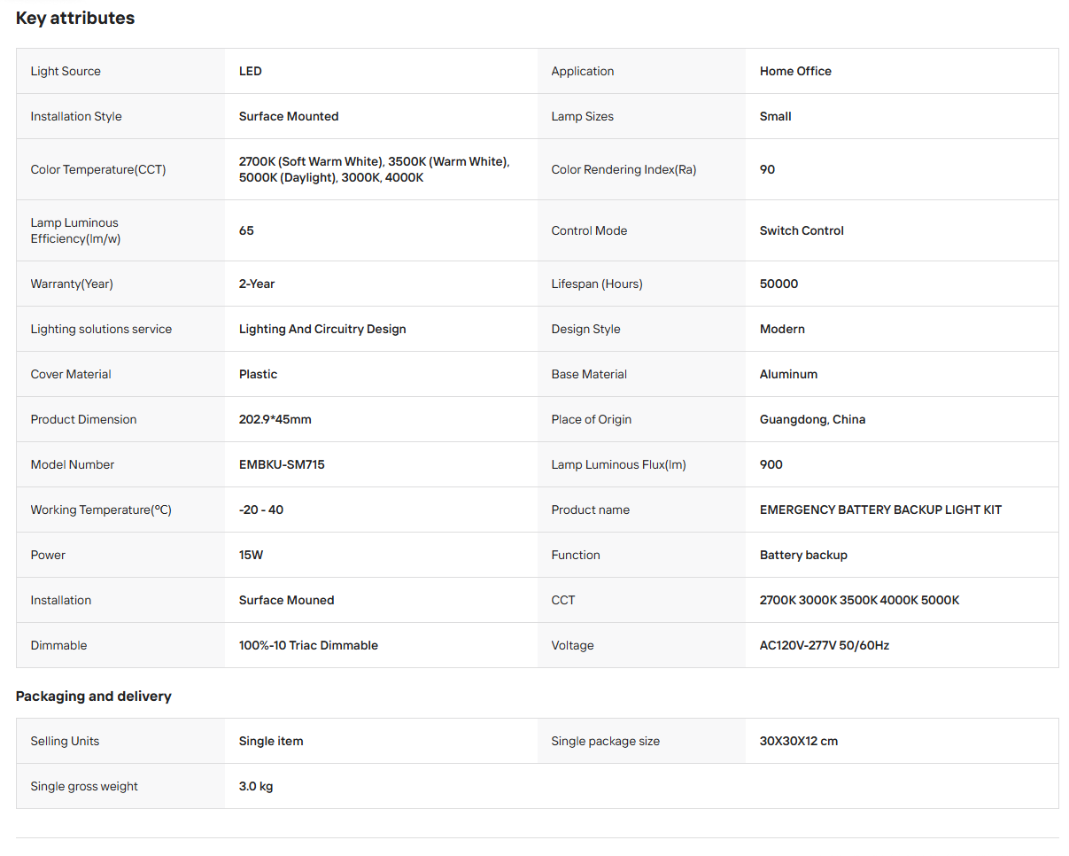This screenshot has height=856, width=1069.
Task: Click the Aluminum base material value
Action: 788,374
